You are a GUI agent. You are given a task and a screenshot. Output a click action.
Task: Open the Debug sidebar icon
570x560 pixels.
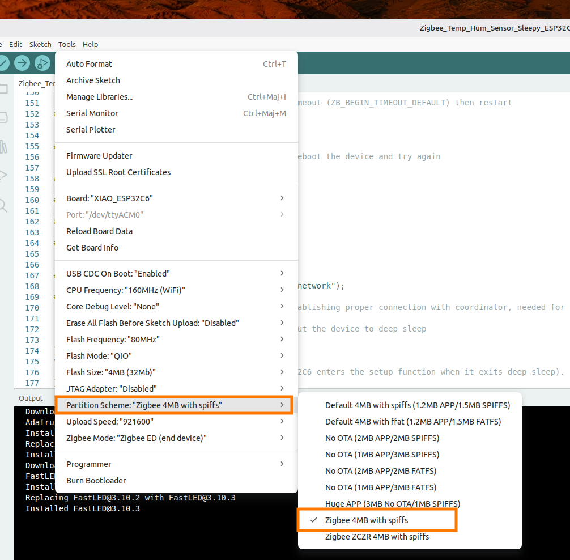click(3, 175)
